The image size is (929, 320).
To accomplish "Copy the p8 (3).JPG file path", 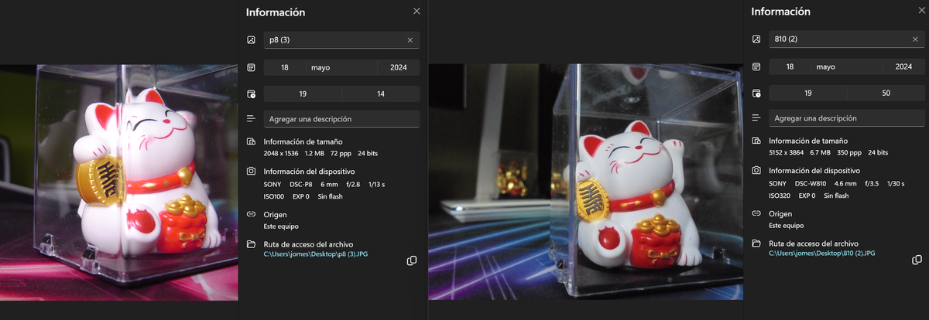I will click(x=412, y=260).
